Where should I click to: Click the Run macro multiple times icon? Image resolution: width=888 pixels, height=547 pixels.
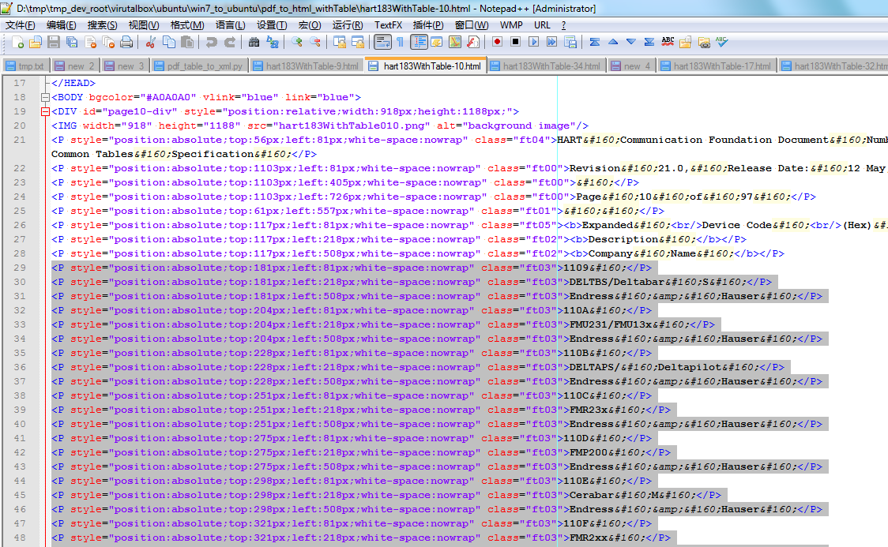[x=551, y=42]
